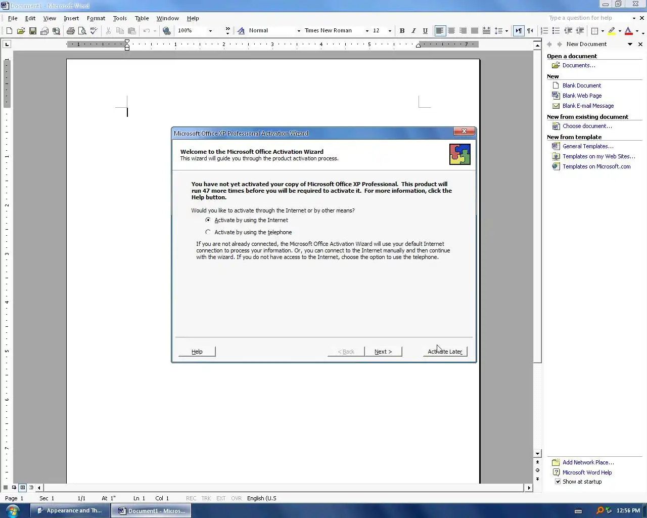This screenshot has height=518, width=647.
Task: Click the Copy toolbar icon
Action: point(120,31)
